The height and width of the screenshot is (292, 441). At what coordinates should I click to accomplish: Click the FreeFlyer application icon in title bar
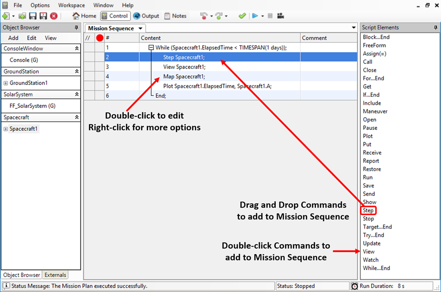tap(5, 5)
